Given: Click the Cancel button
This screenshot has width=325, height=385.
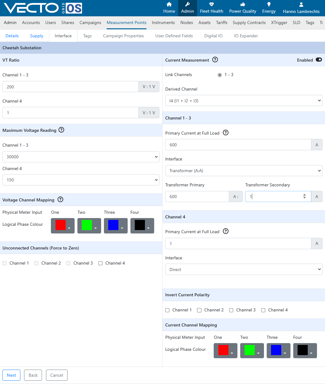Looking at the screenshot, I should 57,375.
